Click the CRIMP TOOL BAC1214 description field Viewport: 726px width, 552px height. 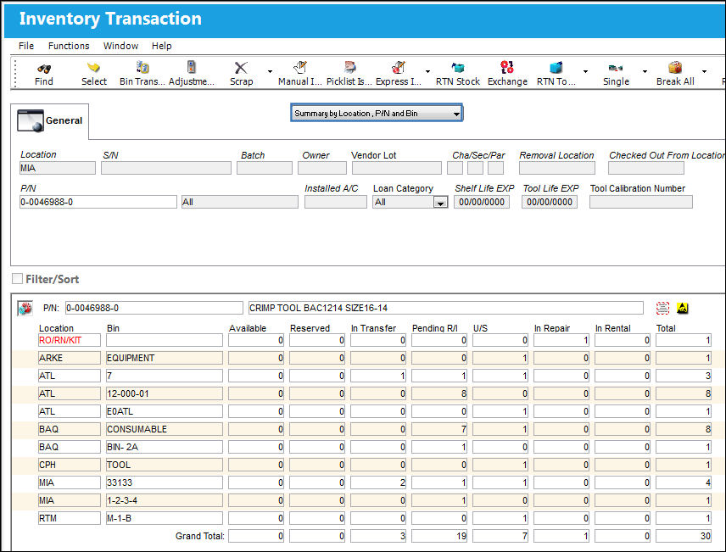446,308
